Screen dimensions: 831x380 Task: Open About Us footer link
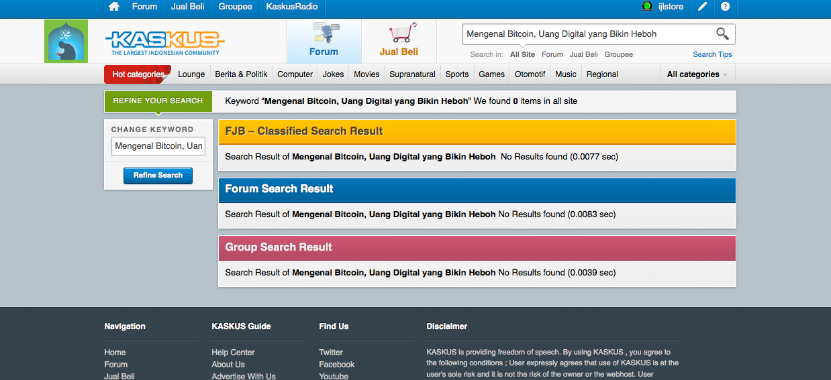(228, 365)
